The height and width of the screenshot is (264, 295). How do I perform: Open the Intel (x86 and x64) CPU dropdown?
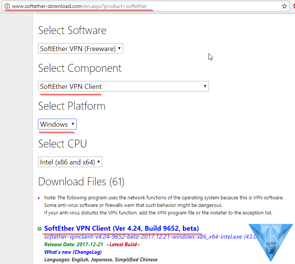click(x=70, y=162)
